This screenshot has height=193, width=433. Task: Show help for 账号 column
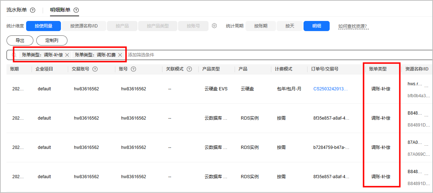pyautogui.click(x=133, y=69)
